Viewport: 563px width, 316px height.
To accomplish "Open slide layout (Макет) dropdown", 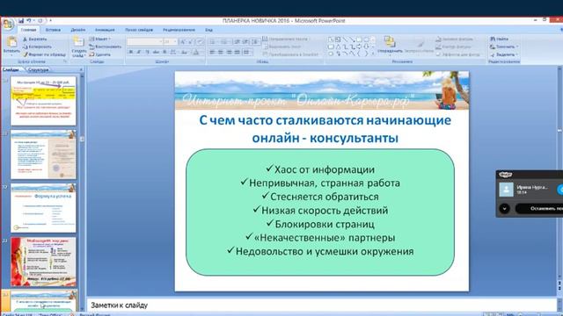I will [x=99, y=39].
